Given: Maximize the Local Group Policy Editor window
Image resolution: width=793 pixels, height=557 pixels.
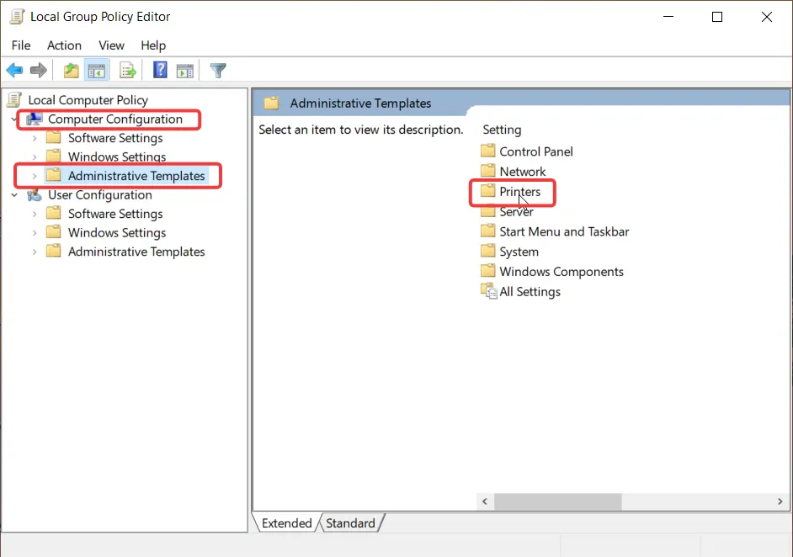Looking at the screenshot, I should [x=717, y=17].
